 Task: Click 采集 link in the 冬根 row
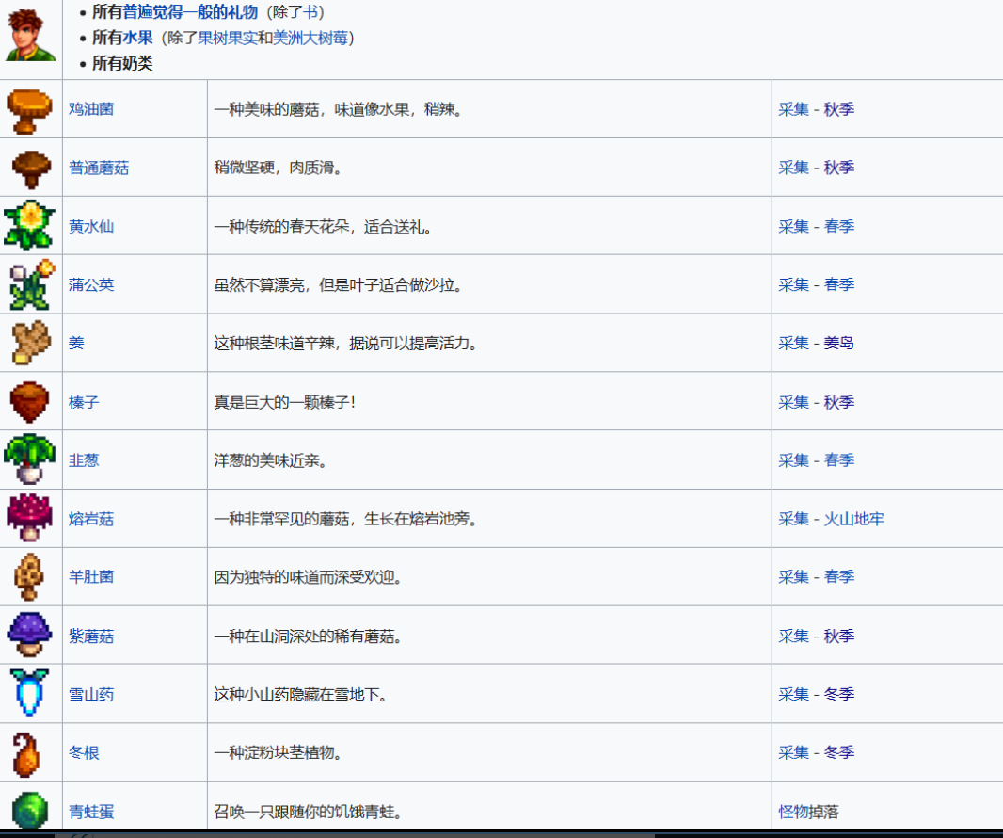tap(793, 753)
